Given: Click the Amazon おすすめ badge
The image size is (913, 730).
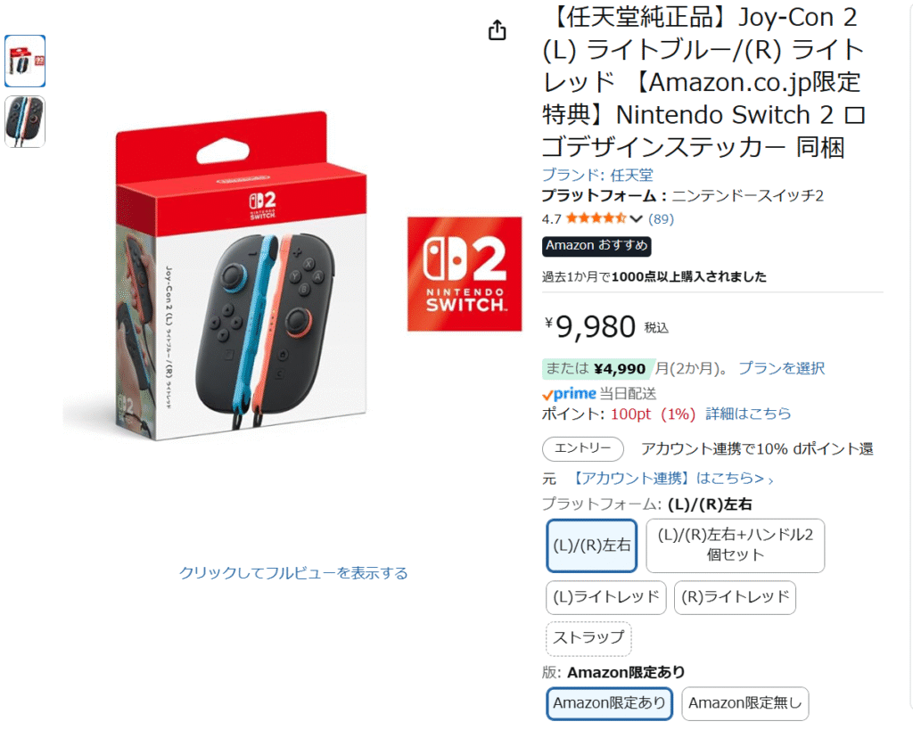Looking at the screenshot, I should 596,246.
